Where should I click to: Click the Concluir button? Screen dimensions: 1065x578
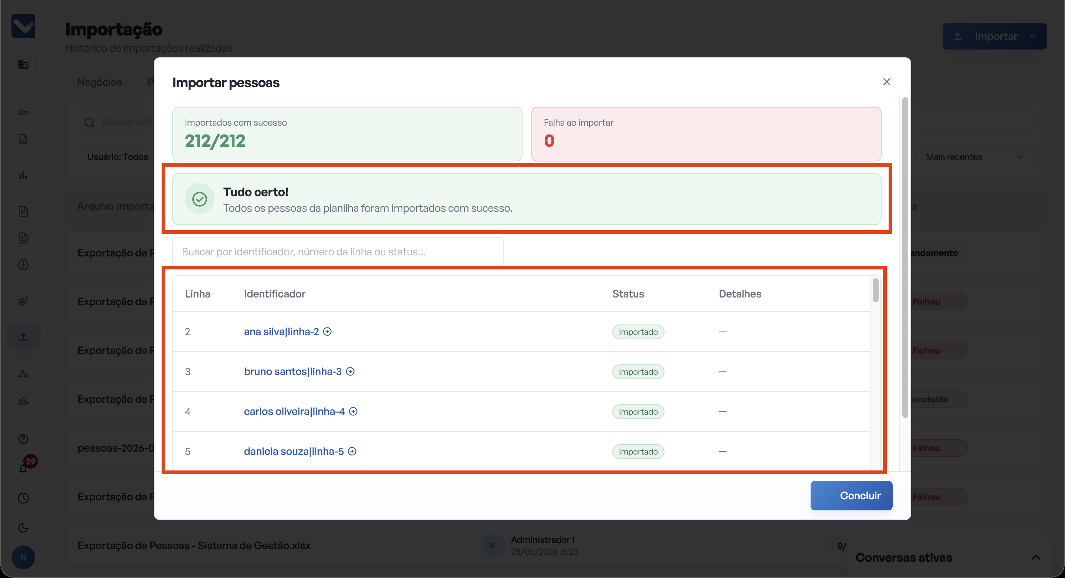coord(851,495)
